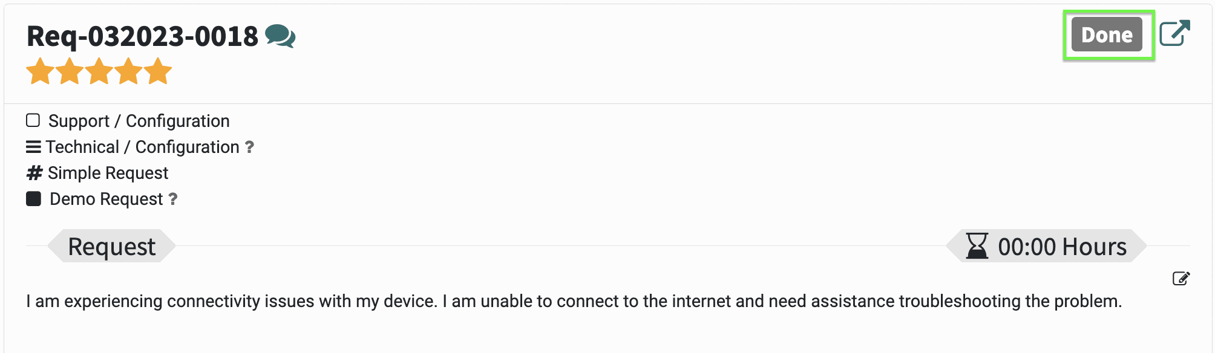Screen dimensions: 1215x353
Task: Click the hash icon beside Simple Request
Action: pos(34,173)
